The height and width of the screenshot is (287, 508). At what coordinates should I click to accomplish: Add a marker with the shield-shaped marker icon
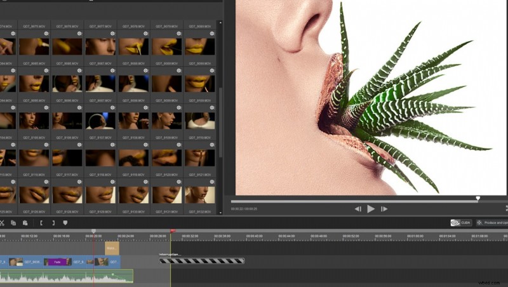coord(65,223)
